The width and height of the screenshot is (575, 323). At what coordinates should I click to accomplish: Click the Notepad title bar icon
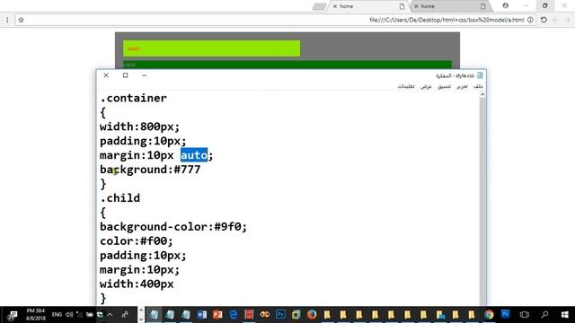pyautogui.click(x=480, y=75)
